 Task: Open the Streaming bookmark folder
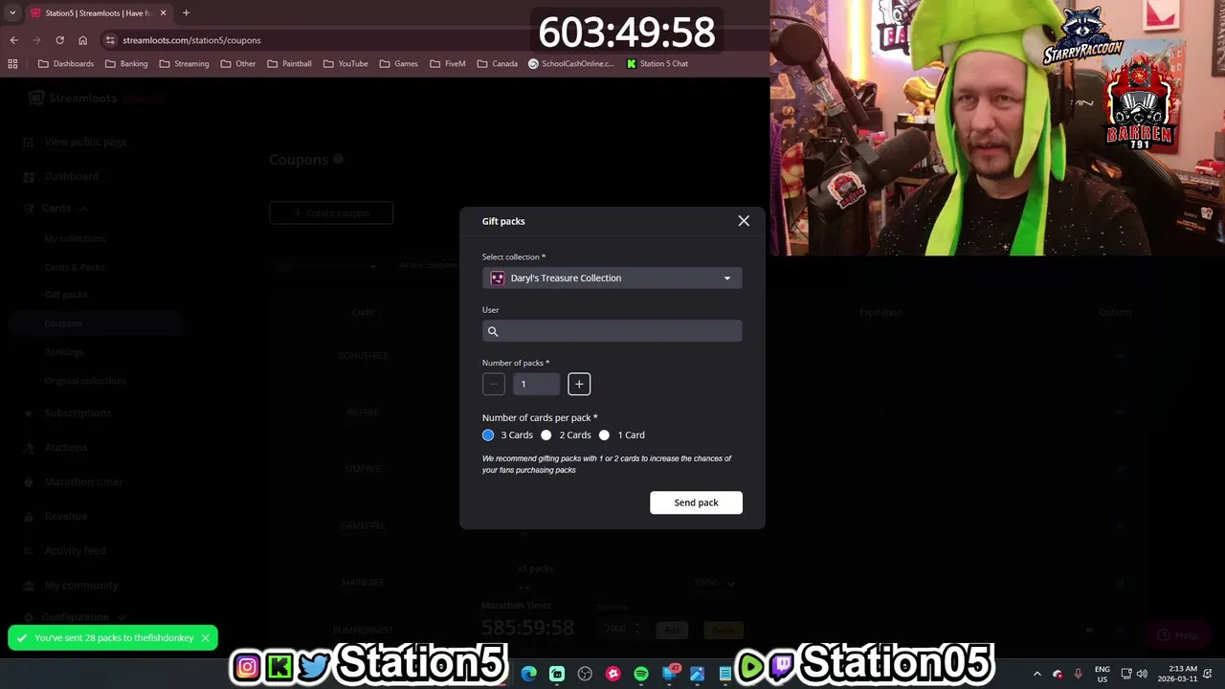(185, 64)
